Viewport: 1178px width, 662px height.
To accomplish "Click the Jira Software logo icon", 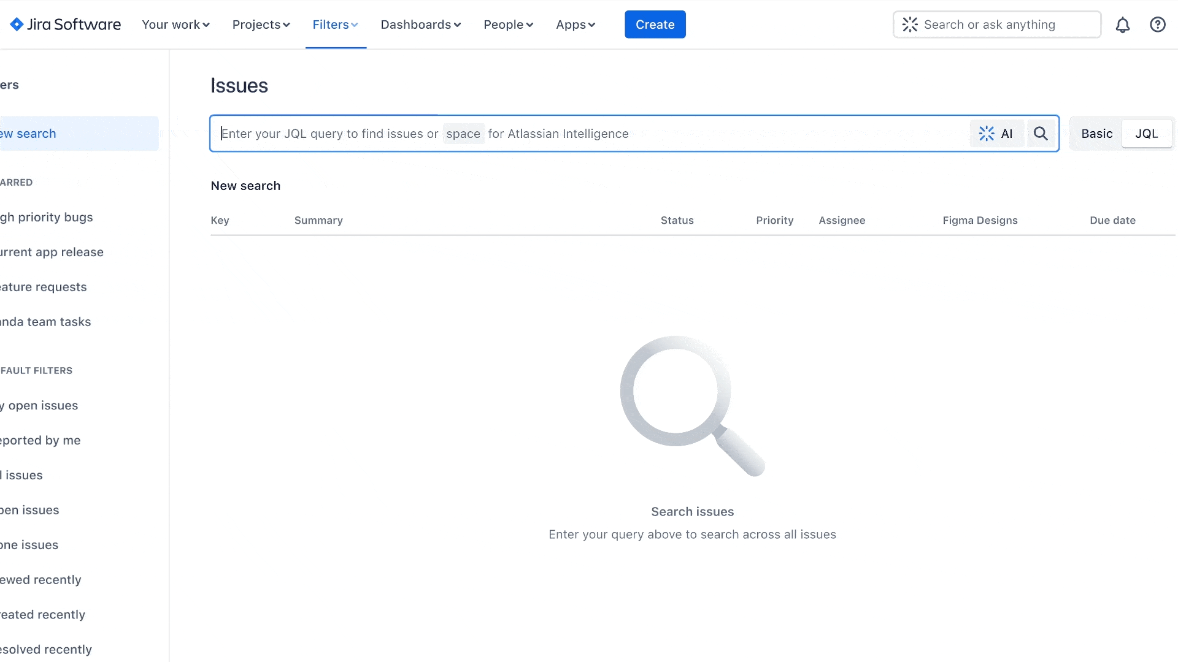I will coord(15,25).
